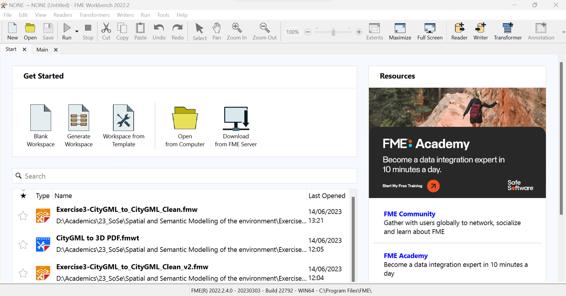566x296 pixels.
Task: Click the Paste toolbar icon
Action: (x=141, y=31)
